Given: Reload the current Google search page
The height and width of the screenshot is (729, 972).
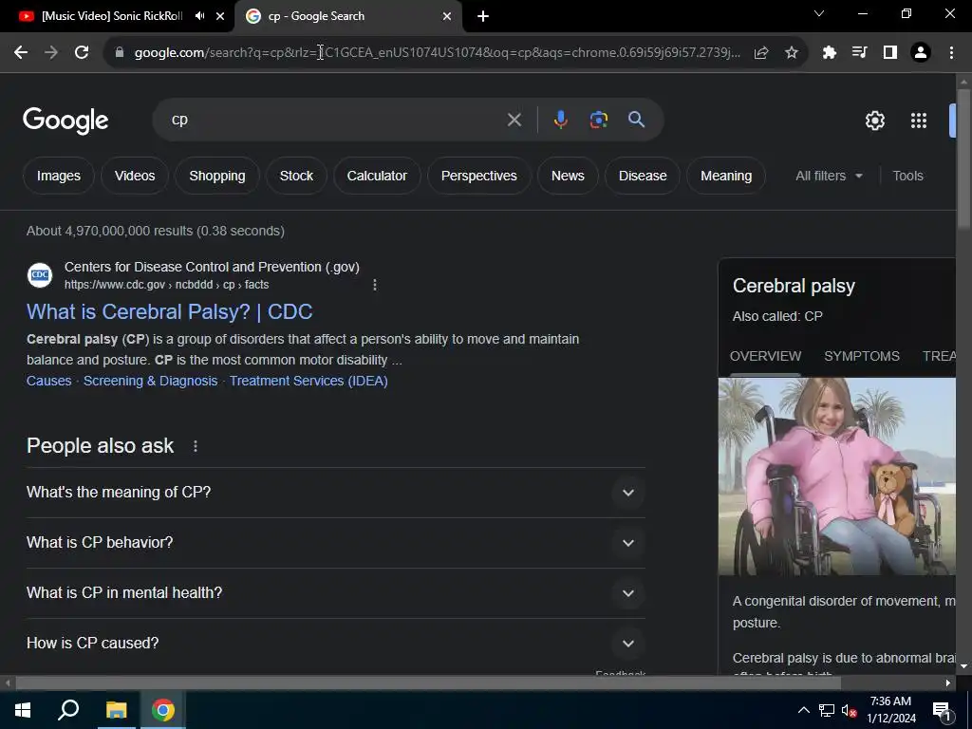Looking at the screenshot, I should [82, 53].
